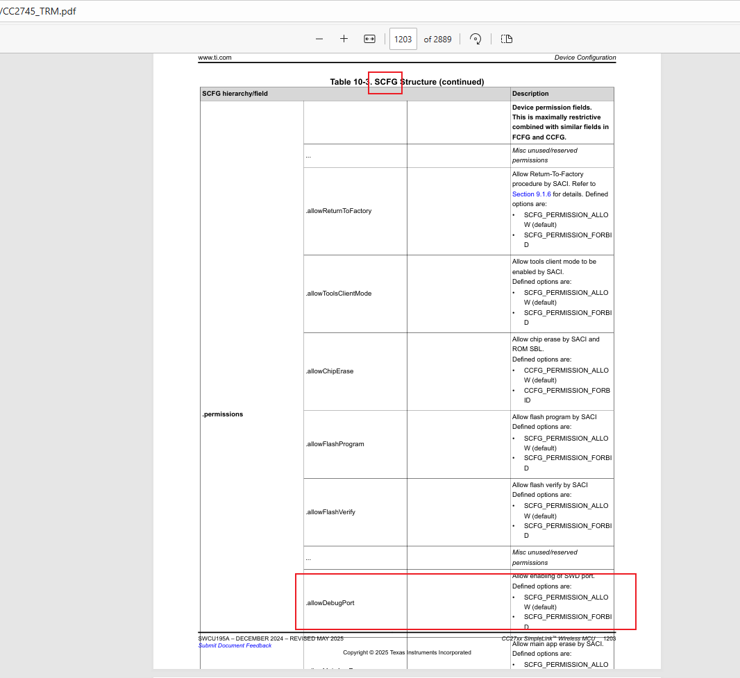Select 'Allow flash program by SACI' text

pyautogui.click(x=554, y=417)
